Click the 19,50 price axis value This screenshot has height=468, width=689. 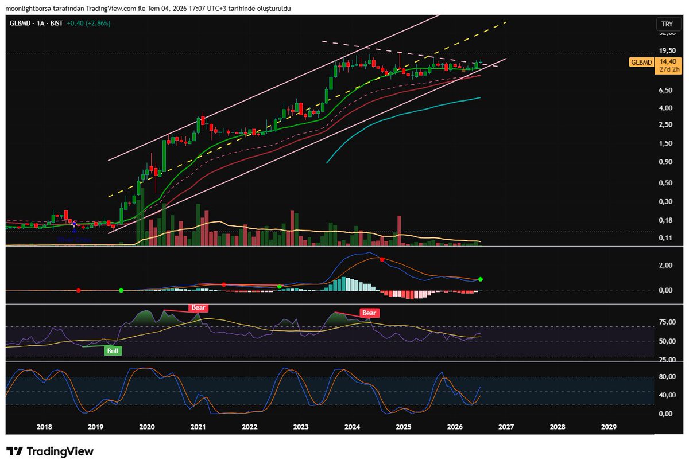667,50
